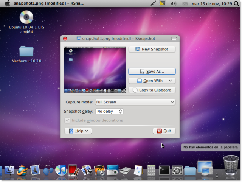
Task: Expand the Help menu button
Action: [78, 131]
